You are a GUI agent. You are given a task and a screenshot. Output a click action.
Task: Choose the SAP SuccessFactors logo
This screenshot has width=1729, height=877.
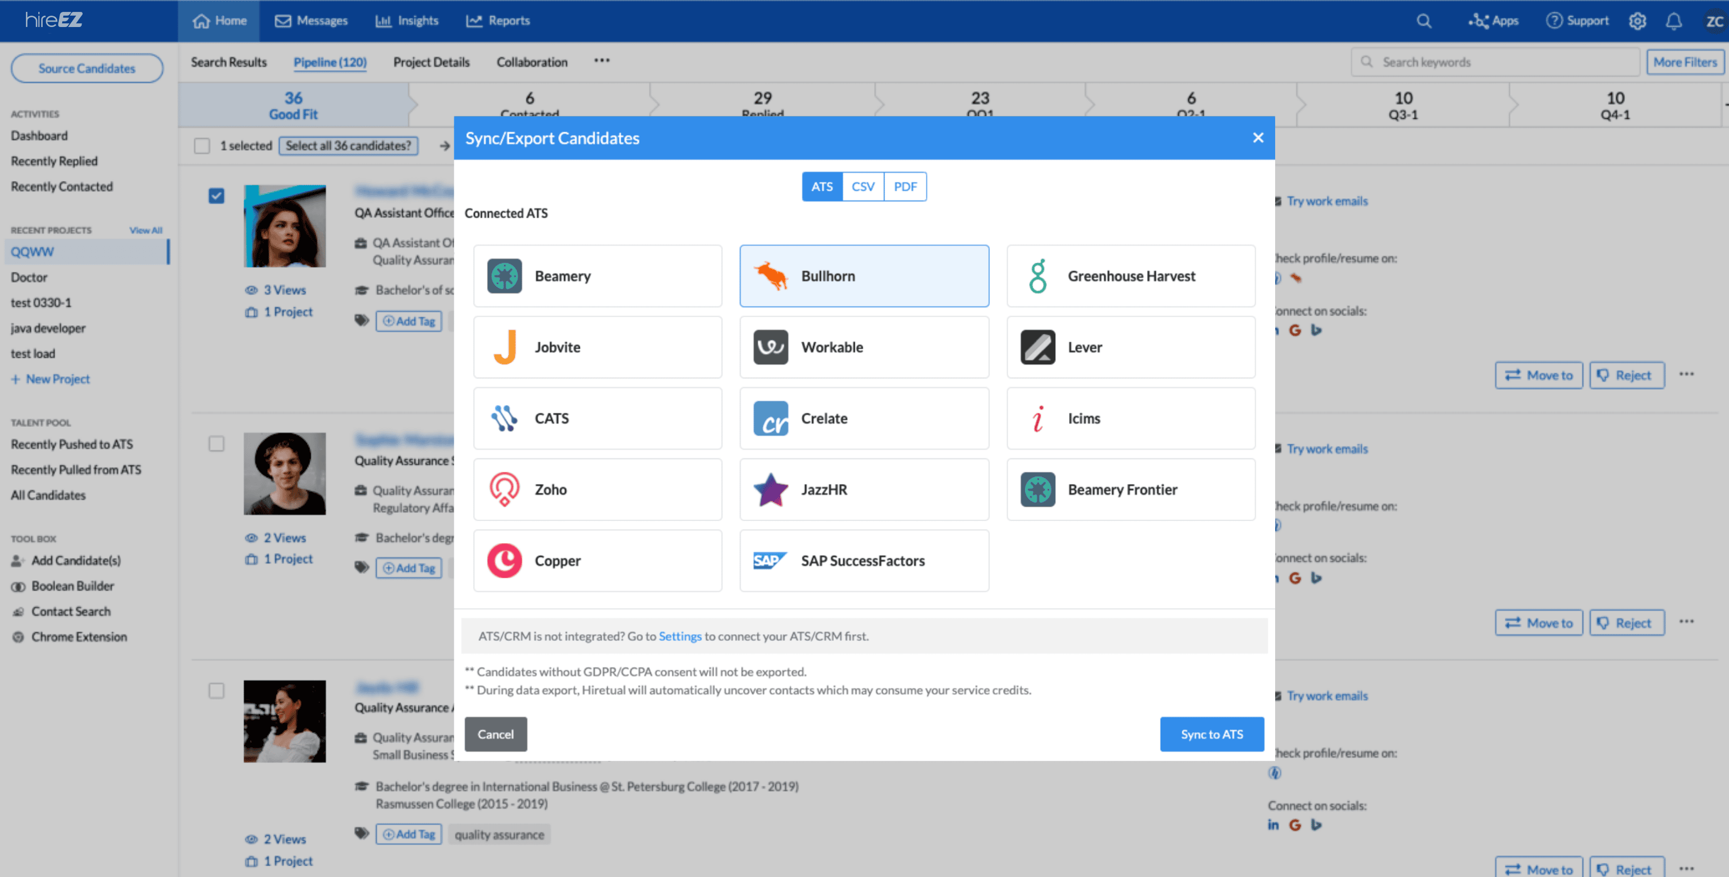(770, 560)
